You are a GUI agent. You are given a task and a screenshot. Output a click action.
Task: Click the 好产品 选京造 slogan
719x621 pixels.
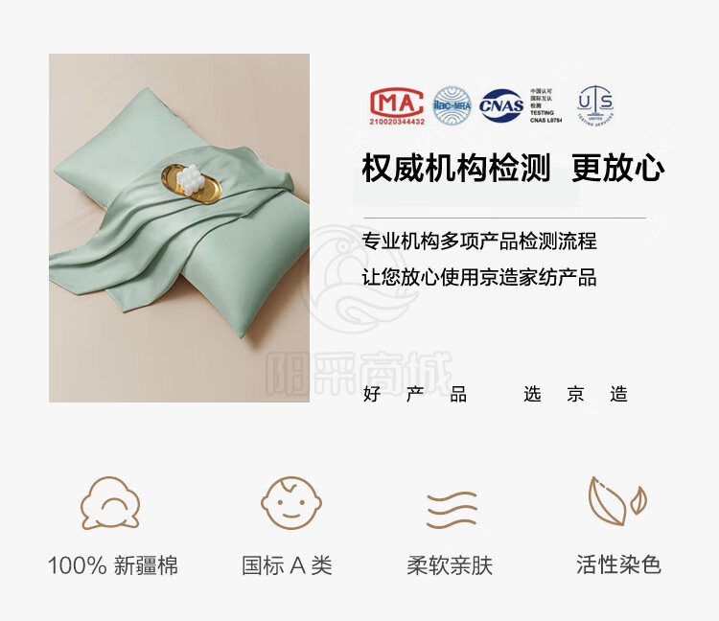[496, 394]
